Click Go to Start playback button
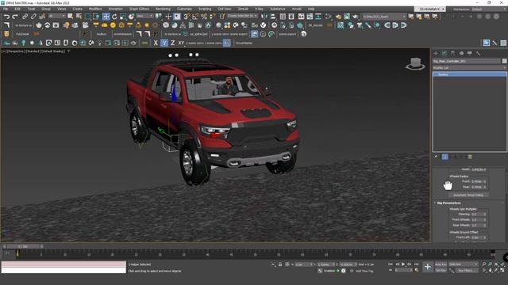The width and height of the screenshot is (508, 285). pos(391,264)
